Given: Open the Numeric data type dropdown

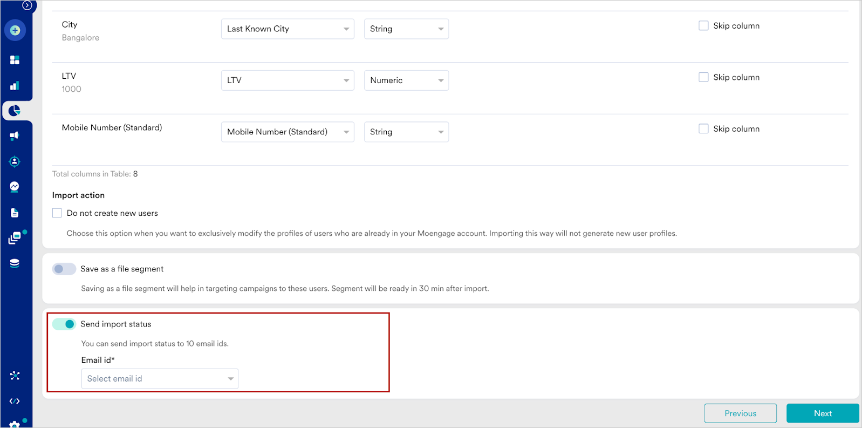Looking at the screenshot, I should coord(406,80).
